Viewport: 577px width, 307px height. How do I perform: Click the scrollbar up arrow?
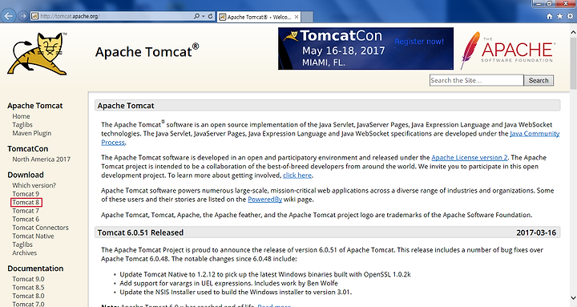click(x=573, y=32)
